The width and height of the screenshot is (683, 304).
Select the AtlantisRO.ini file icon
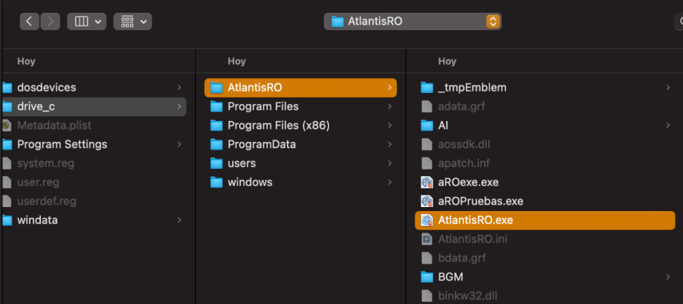pos(427,239)
